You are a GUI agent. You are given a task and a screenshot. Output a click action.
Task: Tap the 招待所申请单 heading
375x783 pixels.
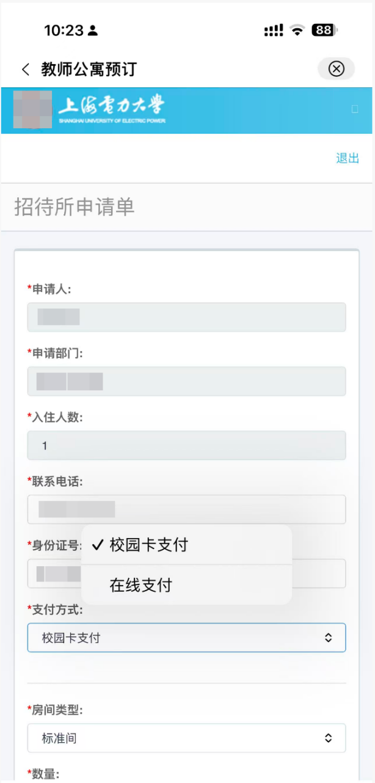pos(74,208)
